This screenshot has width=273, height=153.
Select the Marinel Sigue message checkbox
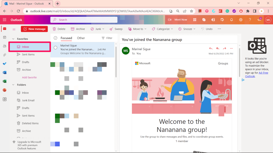[55, 48]
